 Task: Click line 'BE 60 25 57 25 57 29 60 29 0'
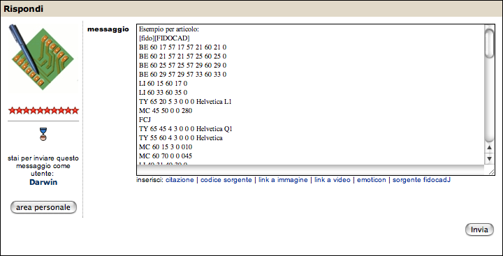183,66
